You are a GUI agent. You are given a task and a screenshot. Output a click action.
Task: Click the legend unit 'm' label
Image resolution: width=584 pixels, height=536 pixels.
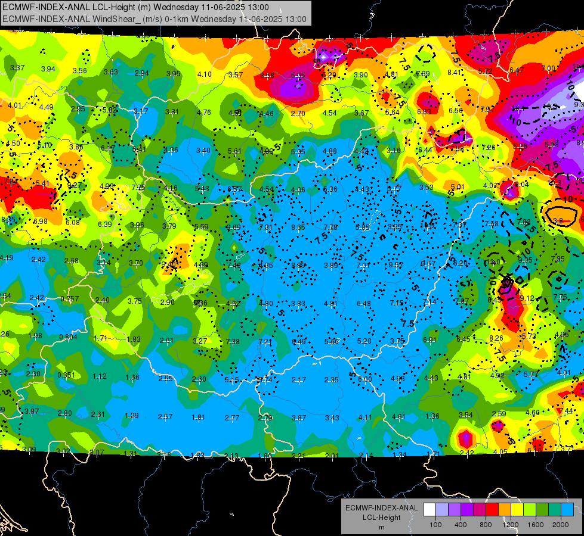(x=382, y=528)
